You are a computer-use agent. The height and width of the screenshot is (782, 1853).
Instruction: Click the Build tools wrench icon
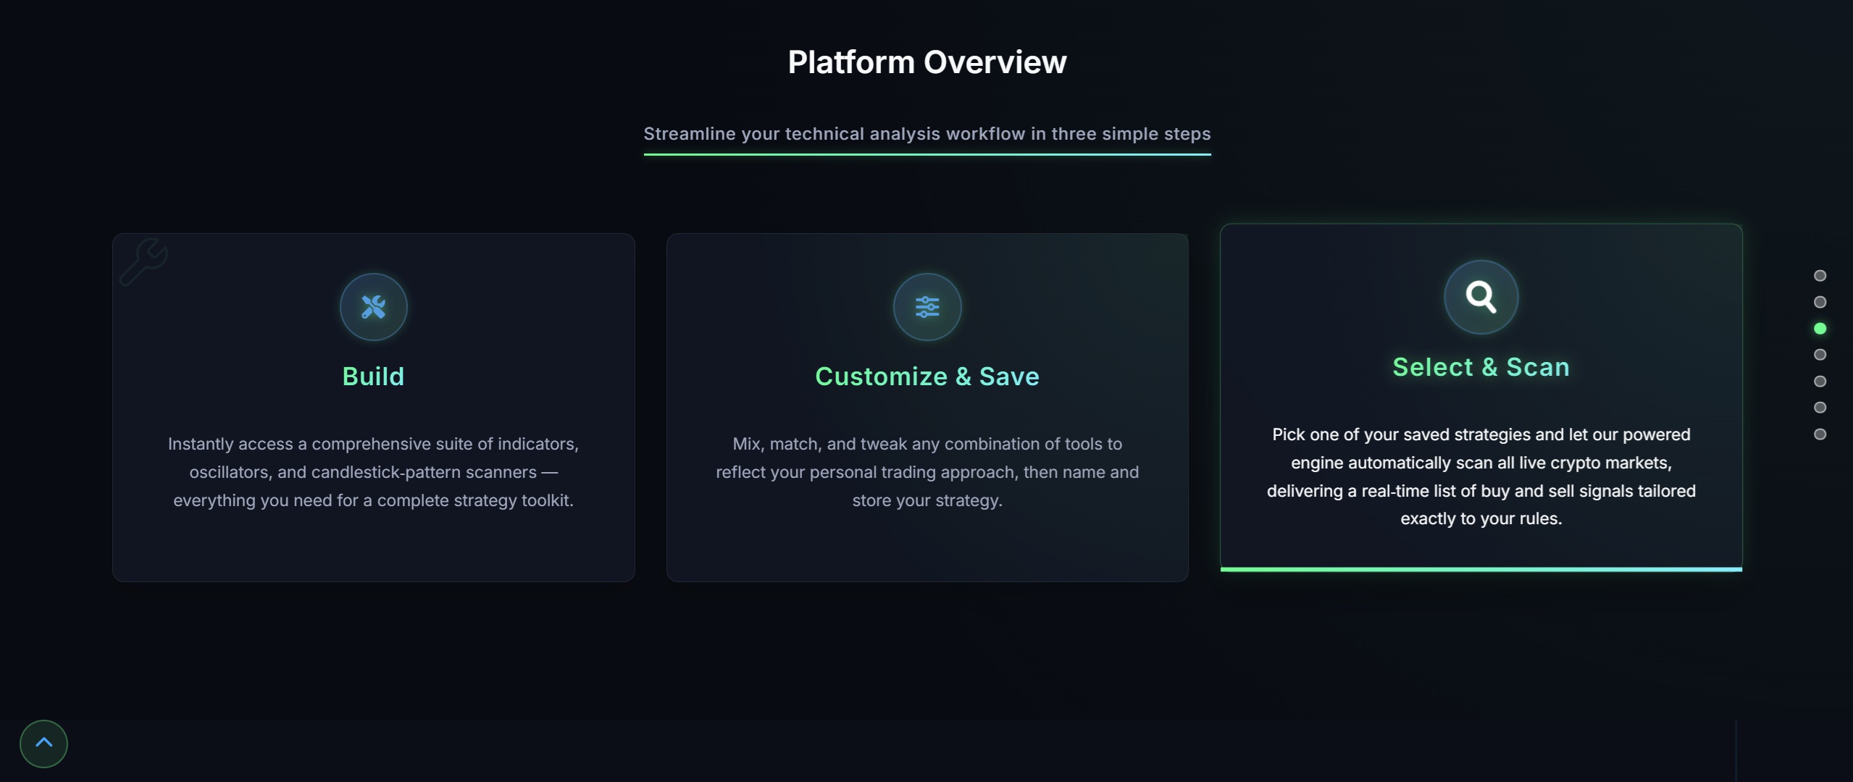[x=373, y=307]
